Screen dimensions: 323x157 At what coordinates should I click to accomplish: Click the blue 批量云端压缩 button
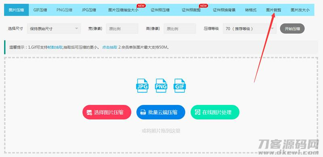point(161,112)
